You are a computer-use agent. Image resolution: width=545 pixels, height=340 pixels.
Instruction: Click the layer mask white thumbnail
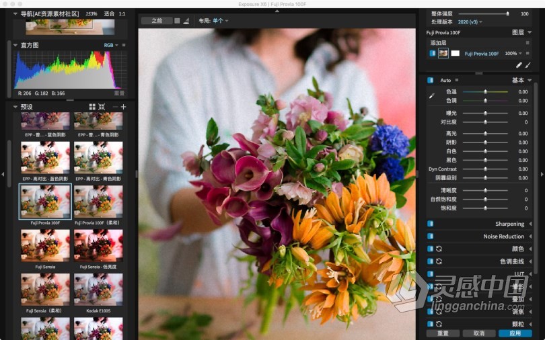tap(456, 54)
